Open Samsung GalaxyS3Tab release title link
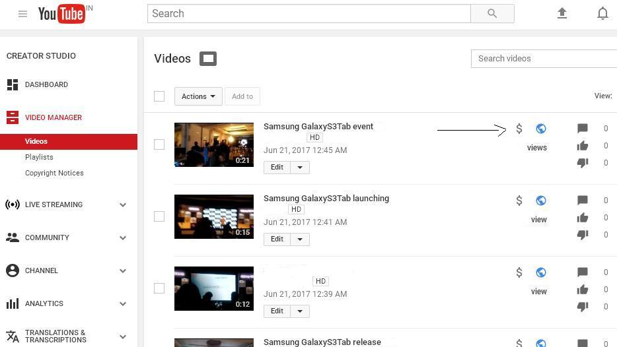The image size is (617, 347). coord(322,342)
